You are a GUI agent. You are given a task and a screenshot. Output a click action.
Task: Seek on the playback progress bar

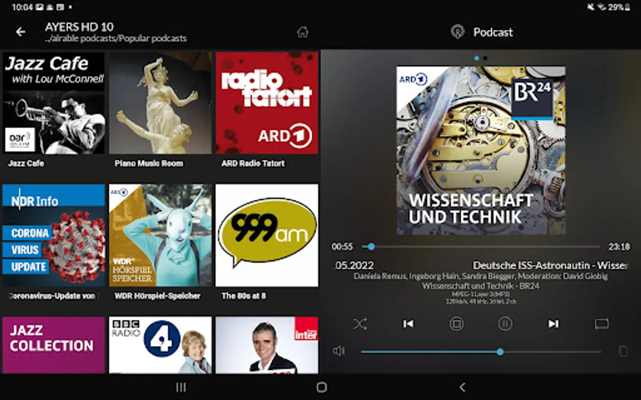pos(481,246)
